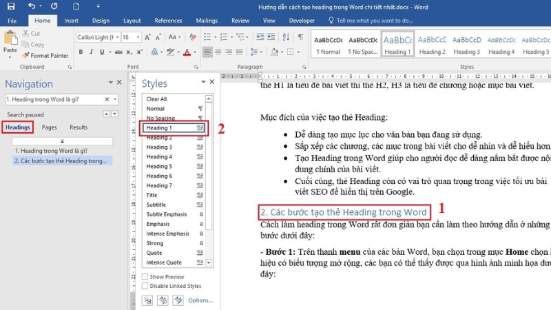Enable the Show Preview checkbox
Viewport: 551px width, 310px height.
click(145, 276)
